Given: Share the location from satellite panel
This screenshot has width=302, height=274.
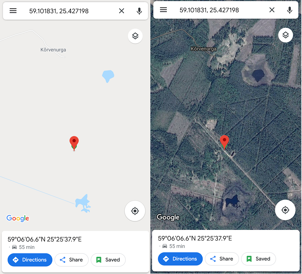Looking at the screenshot, I should coord(222,259).
